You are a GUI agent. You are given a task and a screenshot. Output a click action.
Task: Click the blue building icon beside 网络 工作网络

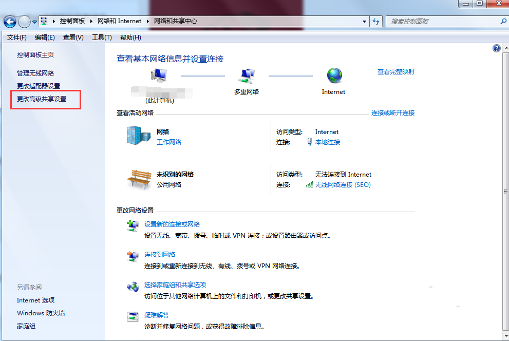[135, 136]
